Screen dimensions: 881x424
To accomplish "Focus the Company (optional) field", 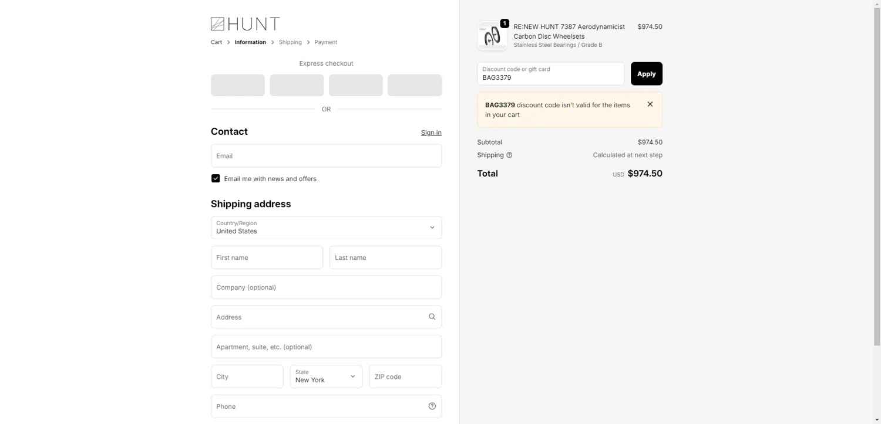I will (326, 287).
